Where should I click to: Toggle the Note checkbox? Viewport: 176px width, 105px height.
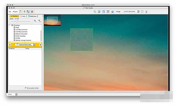coord(14,27)
